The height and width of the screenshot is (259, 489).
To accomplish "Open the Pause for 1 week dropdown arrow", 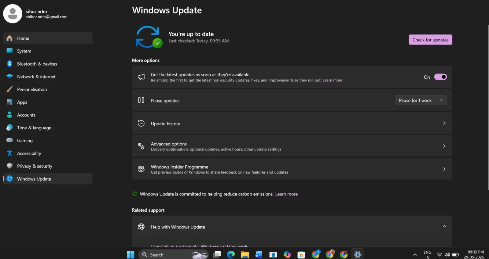I will pyautogui.click(x=441, y=100).
